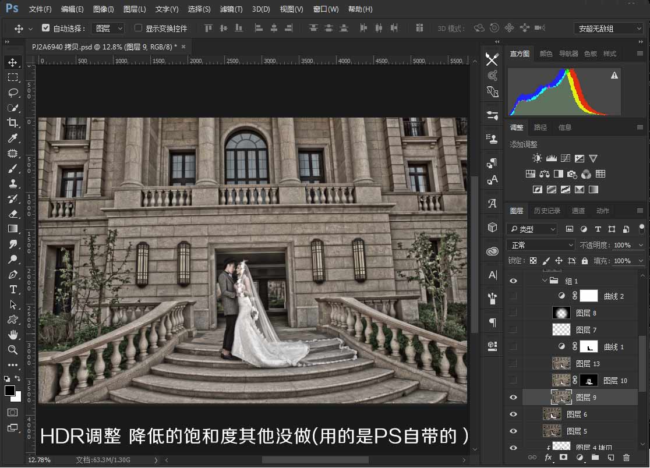Open the 安处无敌组 workspace selector

(608, 27)
